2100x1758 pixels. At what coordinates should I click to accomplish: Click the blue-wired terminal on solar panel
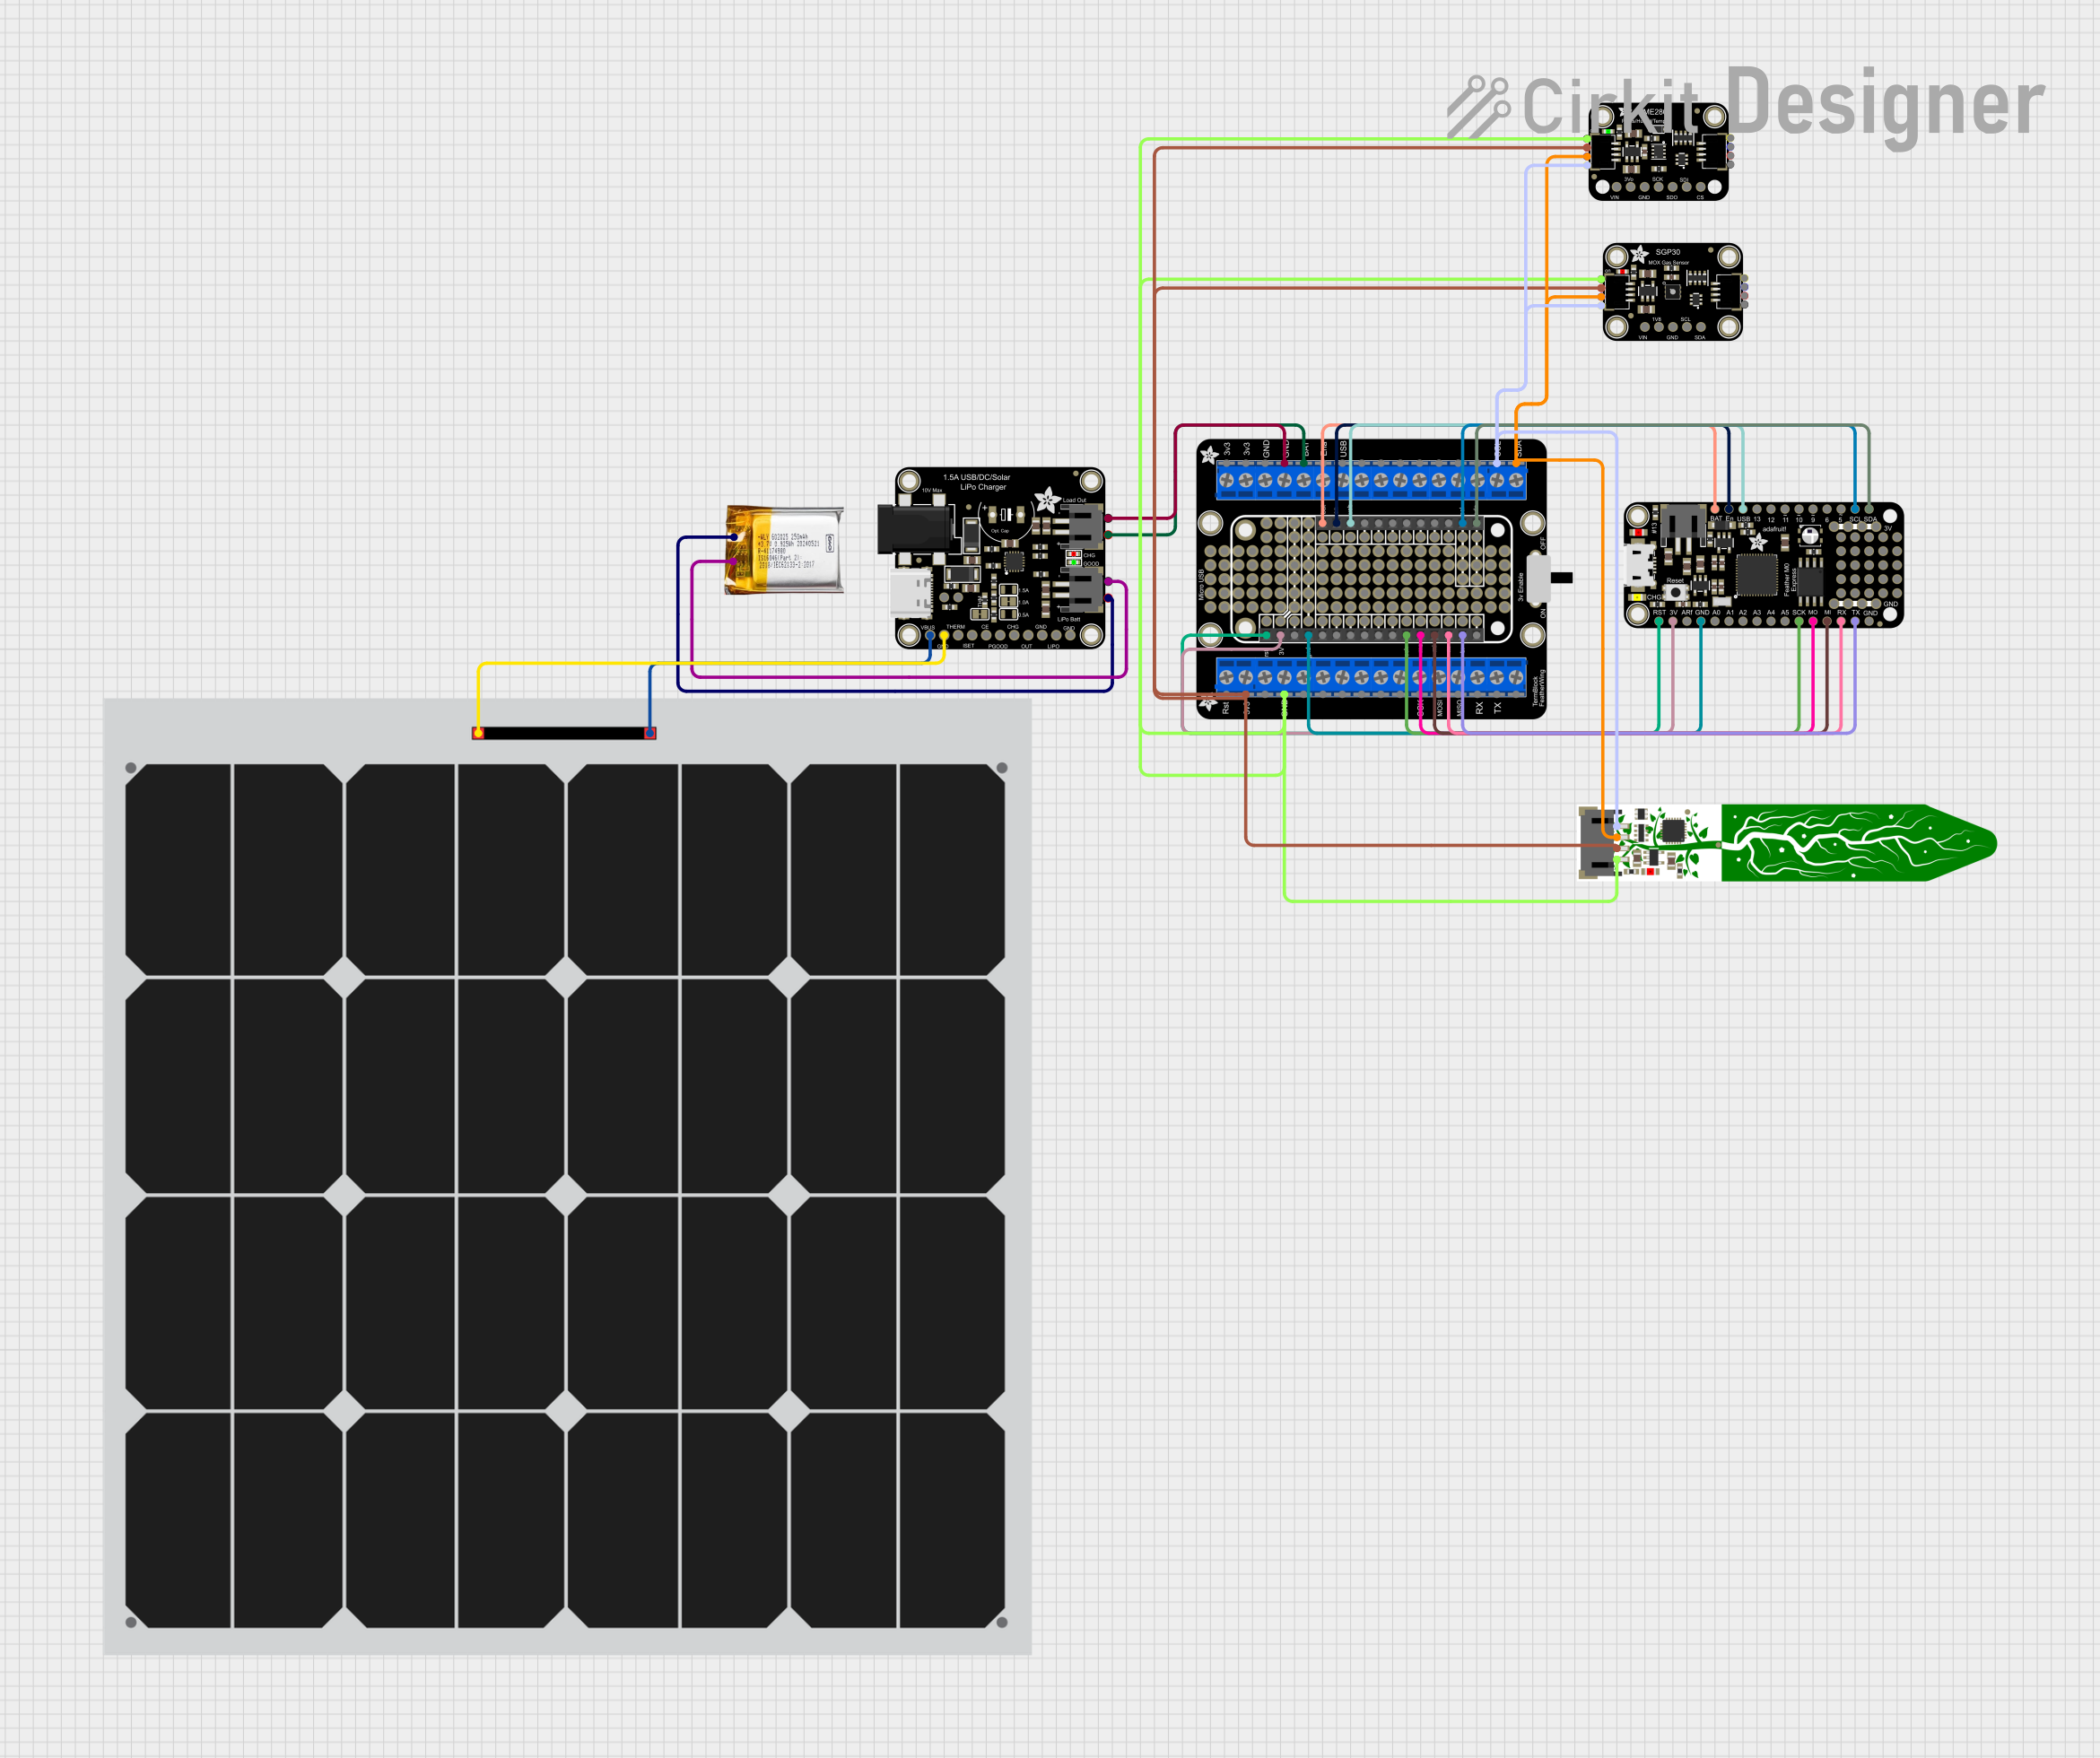point(650,733)
